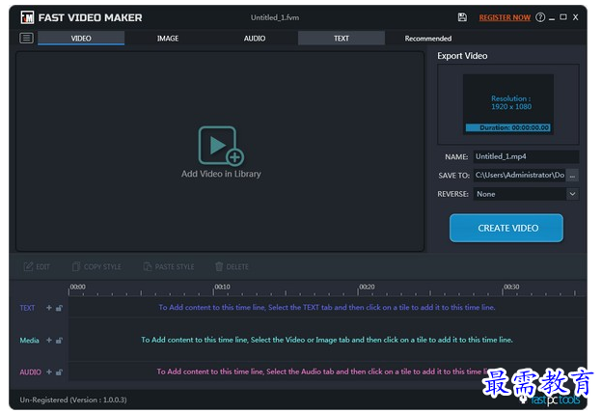This screenshot has height=413, width=602.
Task: Select the TEXT timeline track label
Action: point(27,308)
